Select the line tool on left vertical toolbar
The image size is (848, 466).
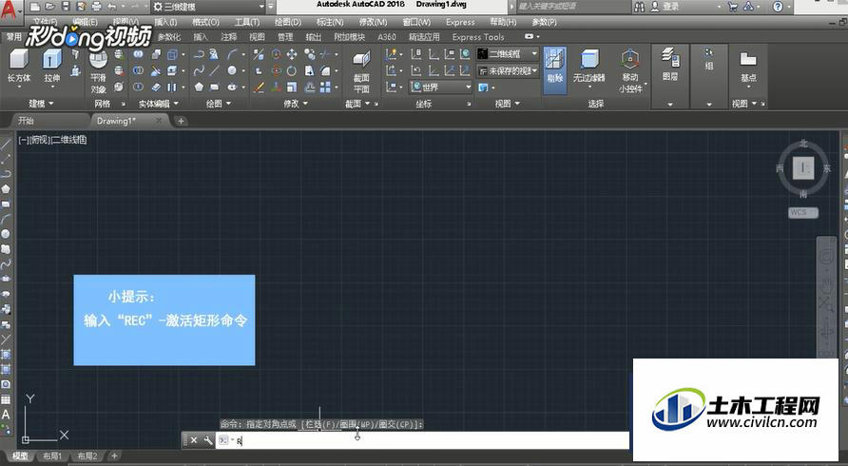pos(6,144)
